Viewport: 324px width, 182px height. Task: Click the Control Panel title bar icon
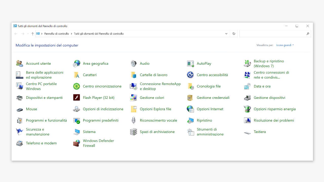tap(15, 26)
